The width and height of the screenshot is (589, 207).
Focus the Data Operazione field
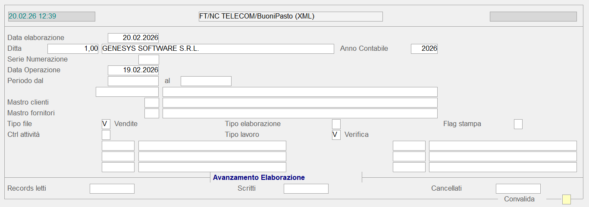(133, 70)
